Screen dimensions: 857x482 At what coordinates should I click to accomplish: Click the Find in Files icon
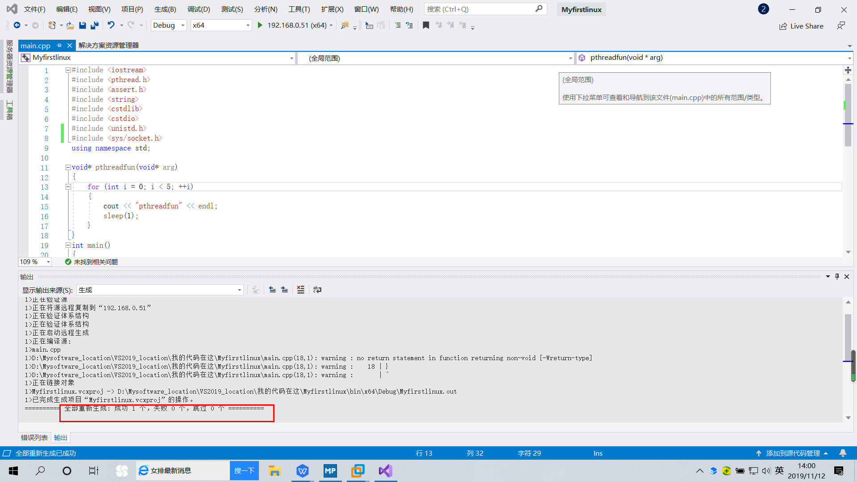[344, 25]
